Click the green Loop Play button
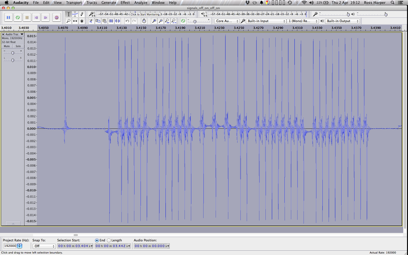Screen dimensions: 408x255 [18, 18]
